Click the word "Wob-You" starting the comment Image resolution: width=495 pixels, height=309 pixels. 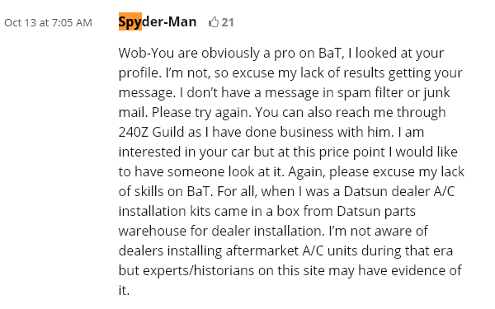(x=146, y=53)
